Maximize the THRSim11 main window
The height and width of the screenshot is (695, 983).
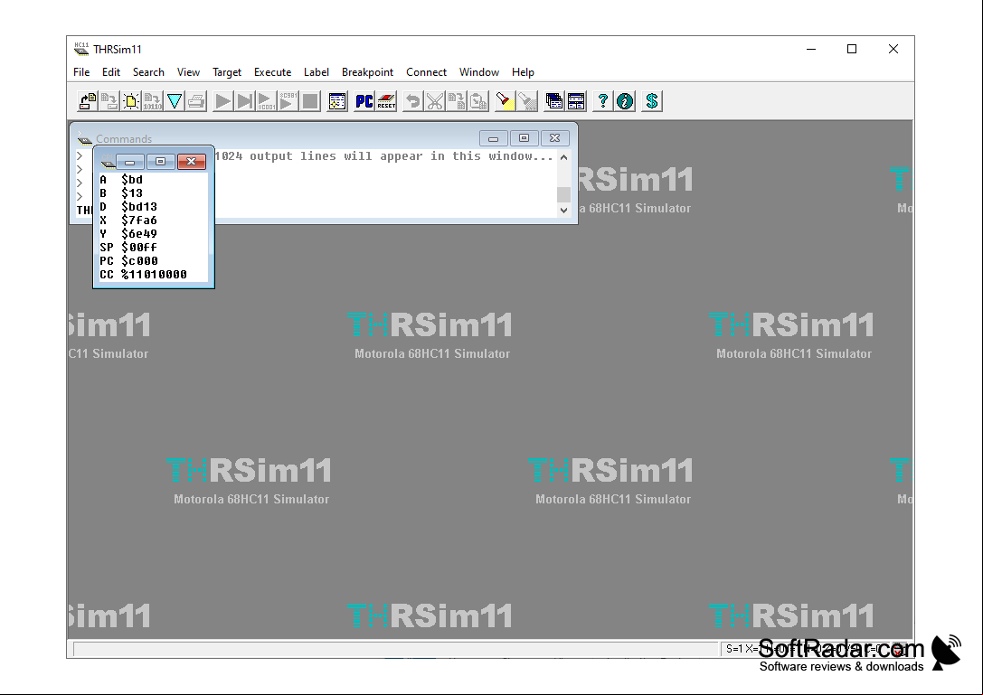[851, 49]
